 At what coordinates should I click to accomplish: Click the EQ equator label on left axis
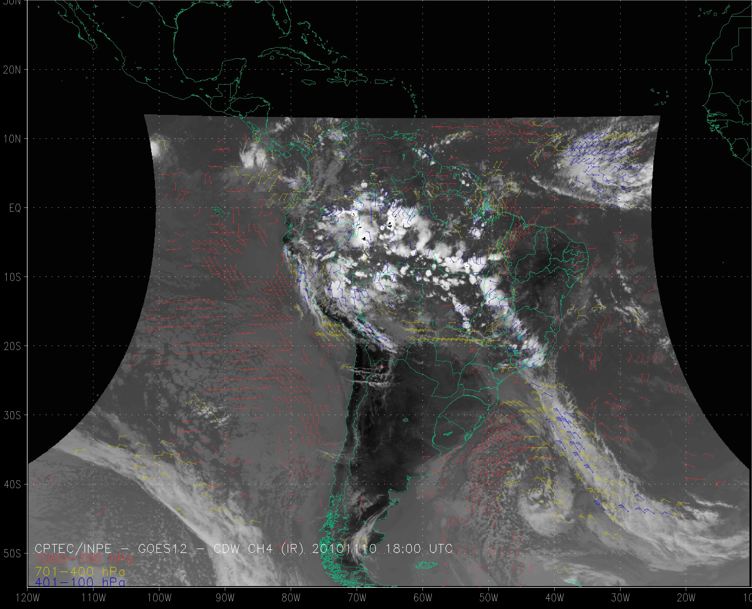click(15, 208)
